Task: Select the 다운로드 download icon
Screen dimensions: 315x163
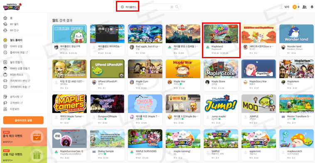Action: (x=5, y=109)
